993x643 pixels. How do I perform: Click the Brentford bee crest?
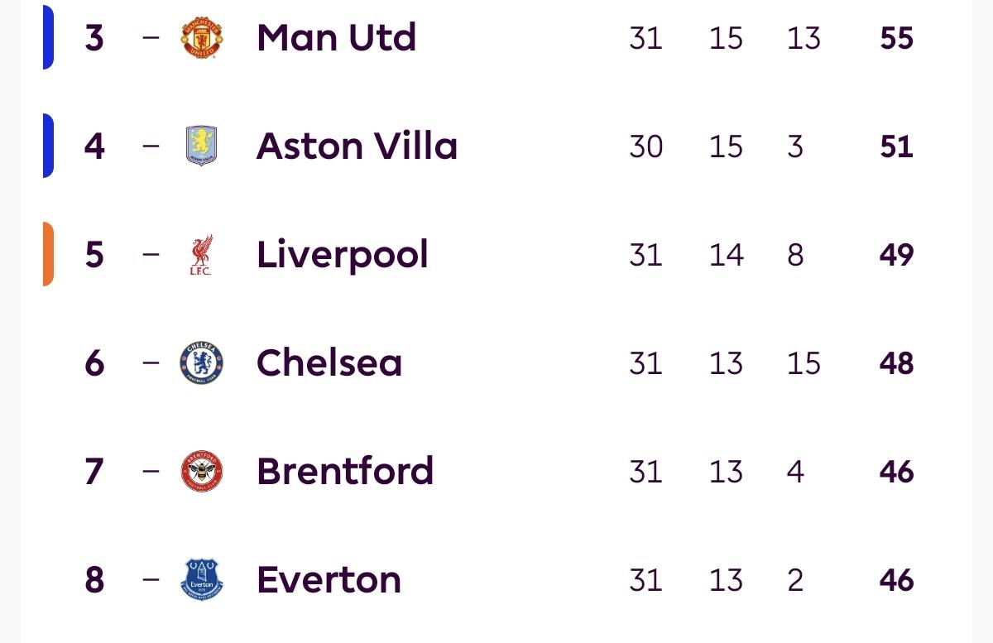(202, 472)
